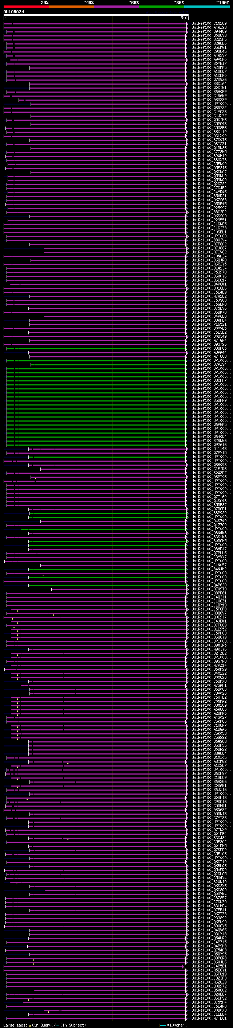Select the UniRef100_C1E1R6 label

tap(209, 469)
